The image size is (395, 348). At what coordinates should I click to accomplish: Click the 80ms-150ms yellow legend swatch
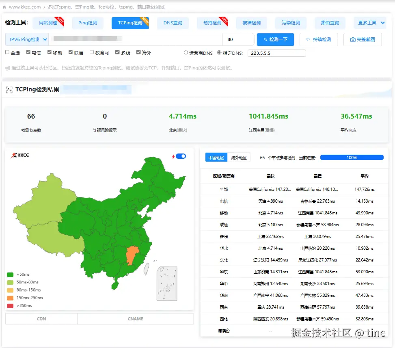pyautogui.click(x=10, y=290)
